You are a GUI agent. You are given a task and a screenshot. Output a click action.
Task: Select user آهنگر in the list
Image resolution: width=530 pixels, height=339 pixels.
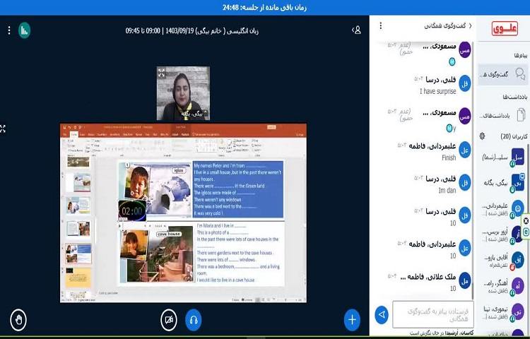(x=503, y=286)
